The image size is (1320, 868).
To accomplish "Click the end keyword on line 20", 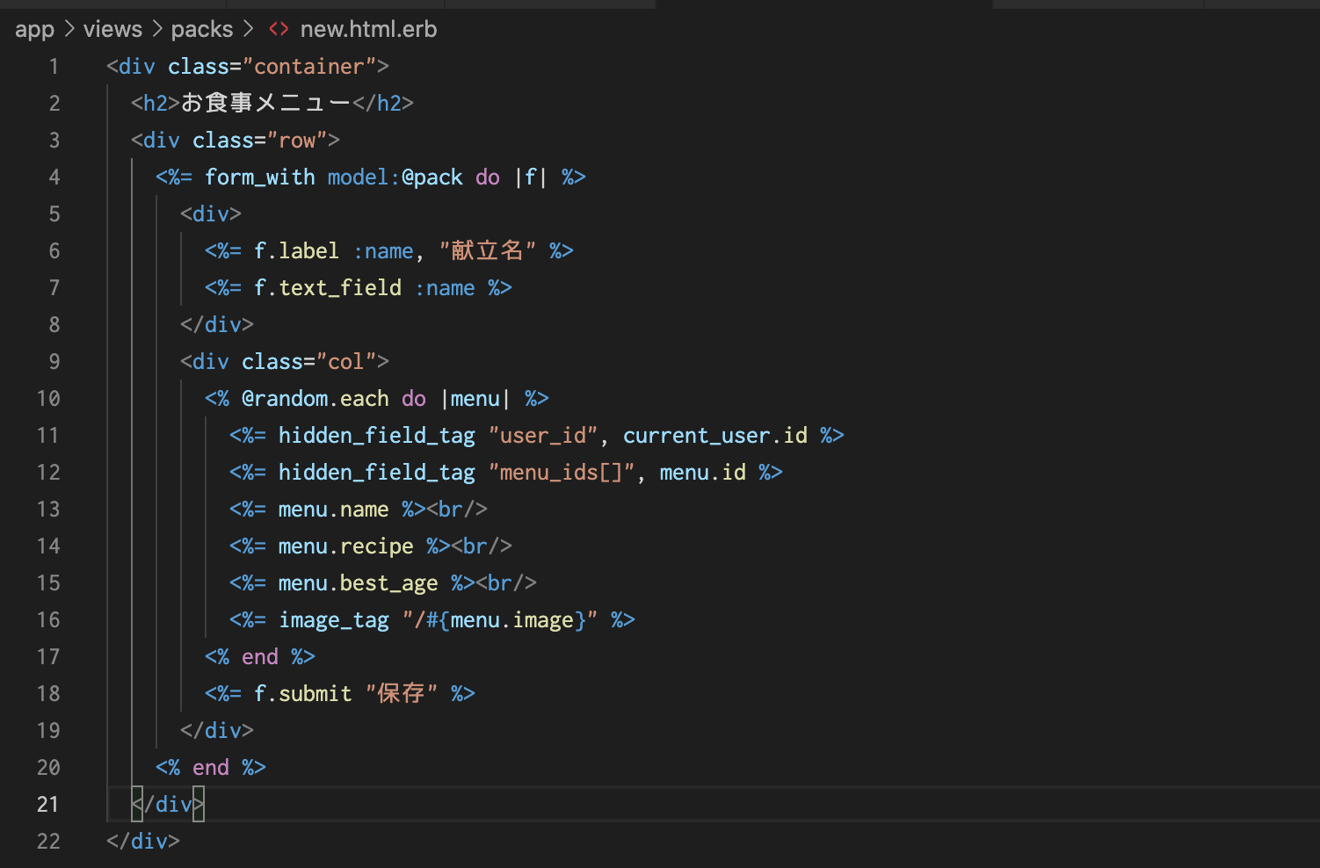I will [x=211, y=768].
